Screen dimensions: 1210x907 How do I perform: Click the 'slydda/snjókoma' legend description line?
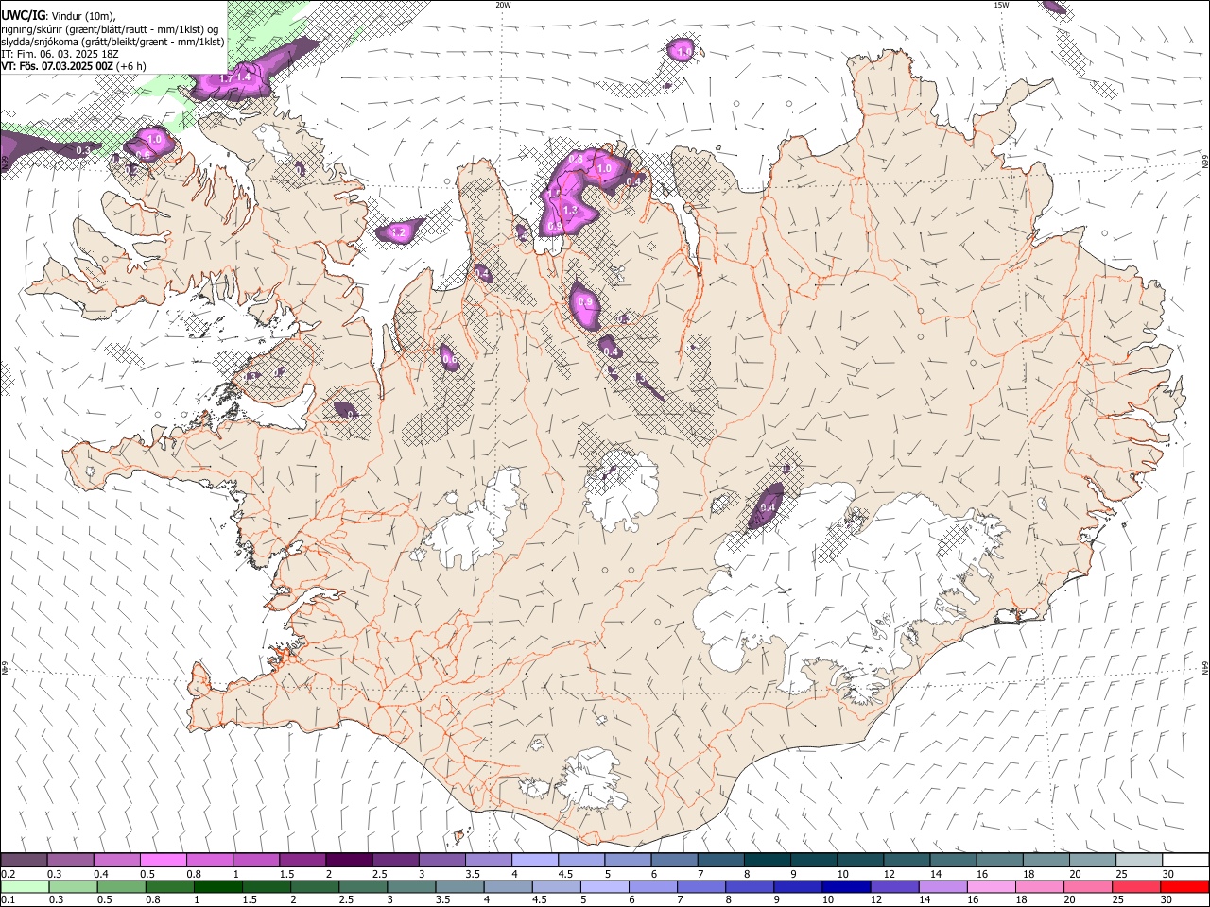112,42
